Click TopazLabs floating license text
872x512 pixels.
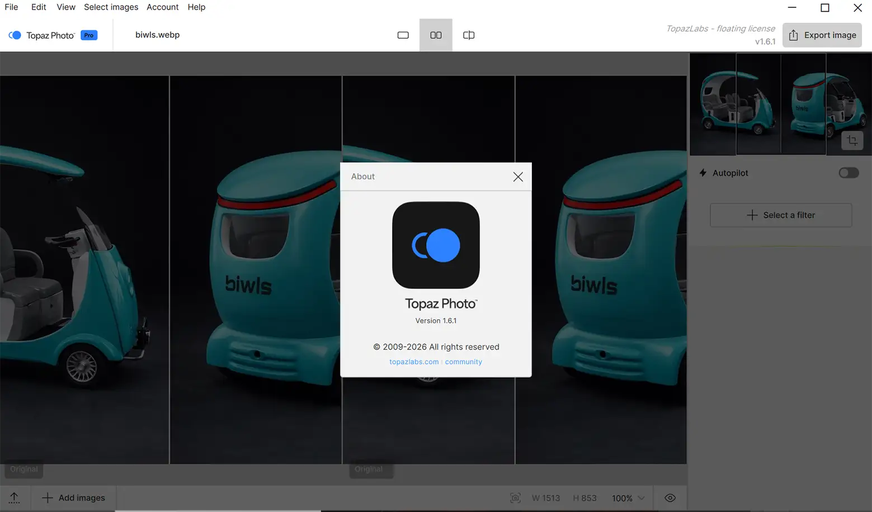[x=720, y=29]
